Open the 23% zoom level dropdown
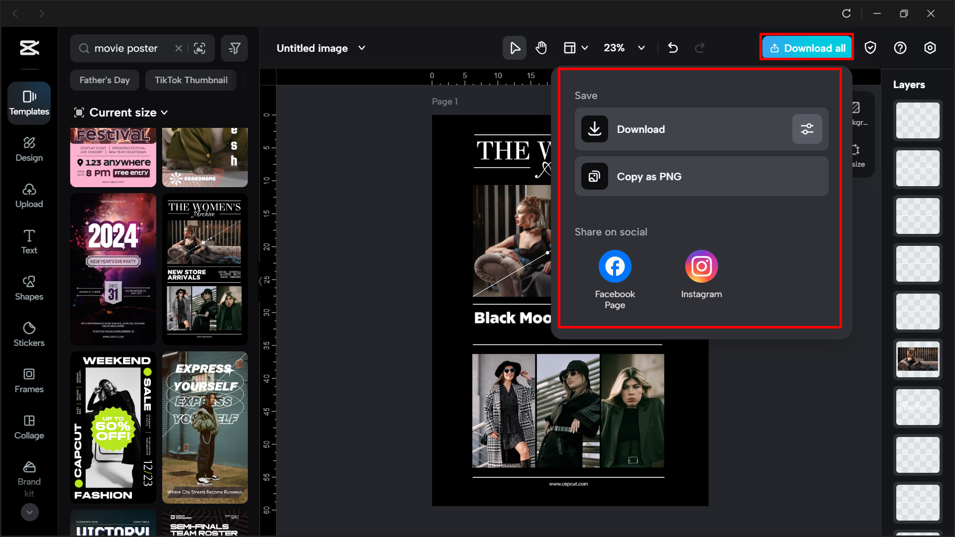Screen dimensions: 955x537 (625, 48)
